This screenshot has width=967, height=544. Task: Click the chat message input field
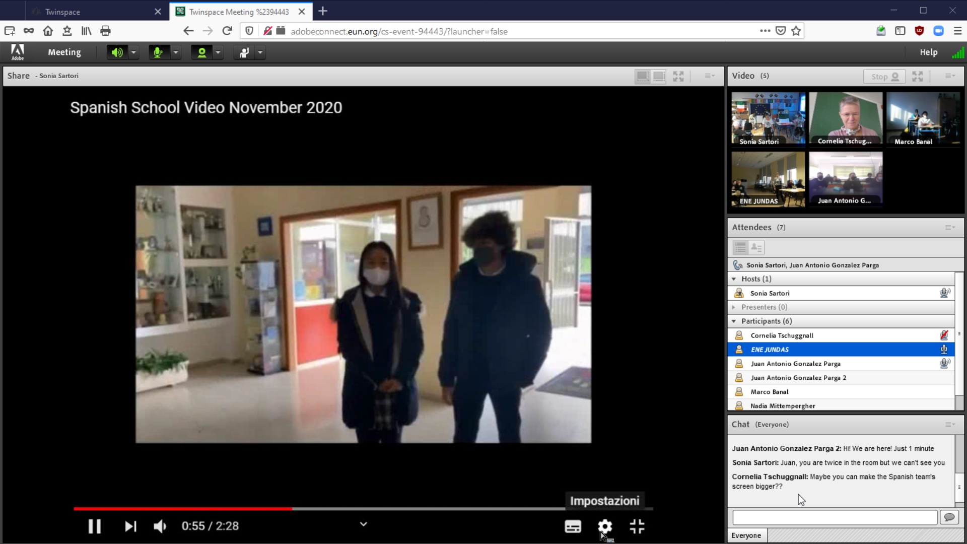835,517
